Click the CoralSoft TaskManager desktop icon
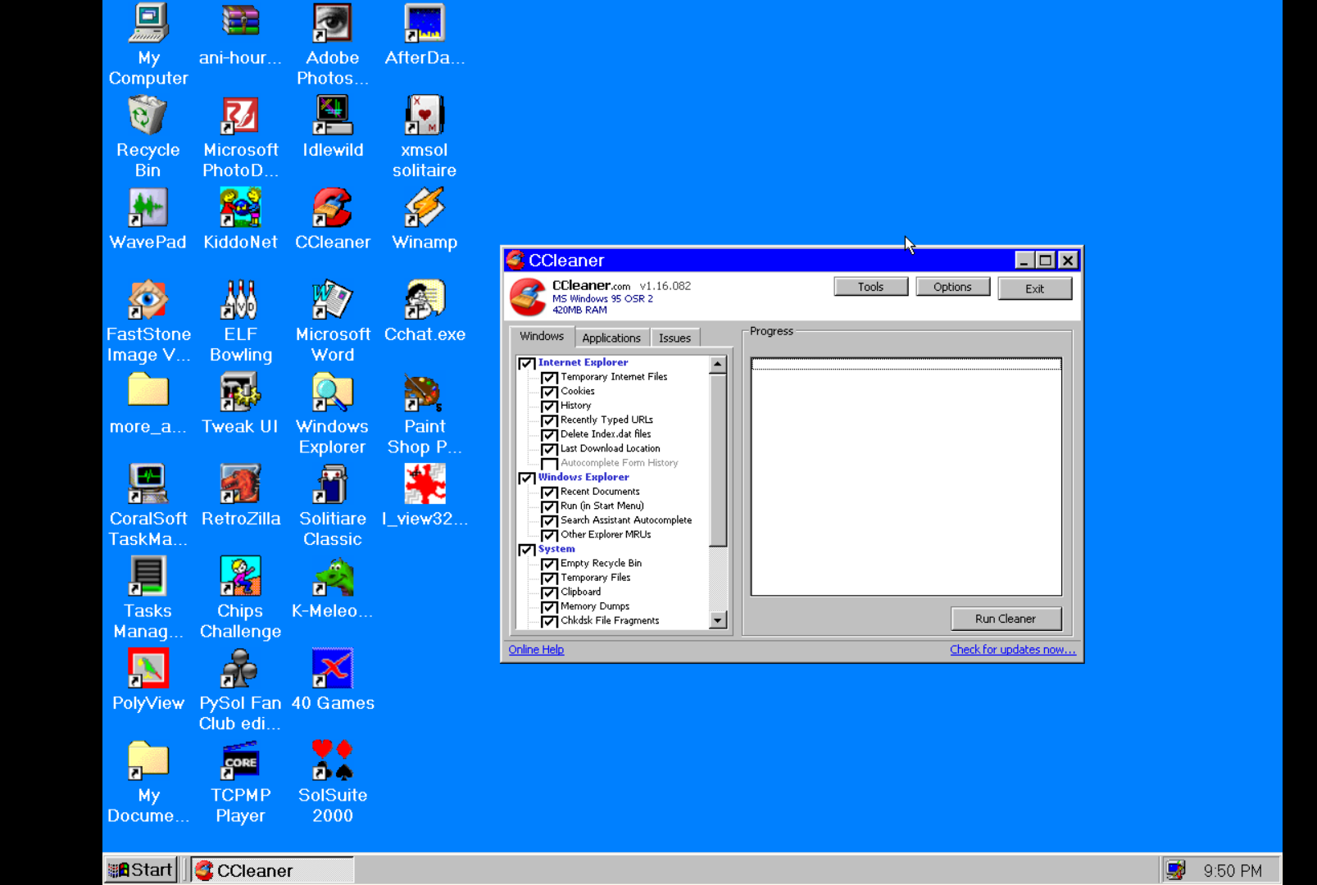 pyautogui.click(x=148, y=483)
